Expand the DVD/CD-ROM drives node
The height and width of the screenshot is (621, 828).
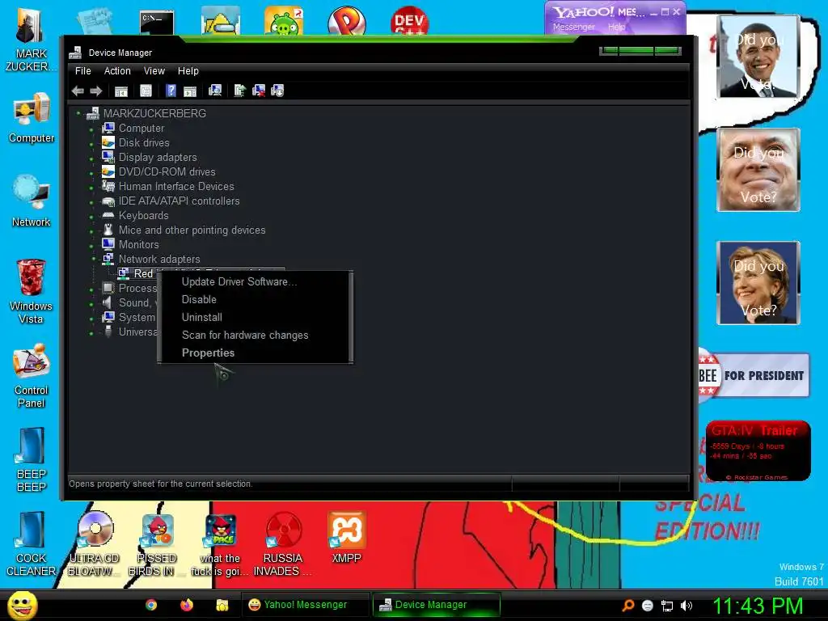pos(91,173)
